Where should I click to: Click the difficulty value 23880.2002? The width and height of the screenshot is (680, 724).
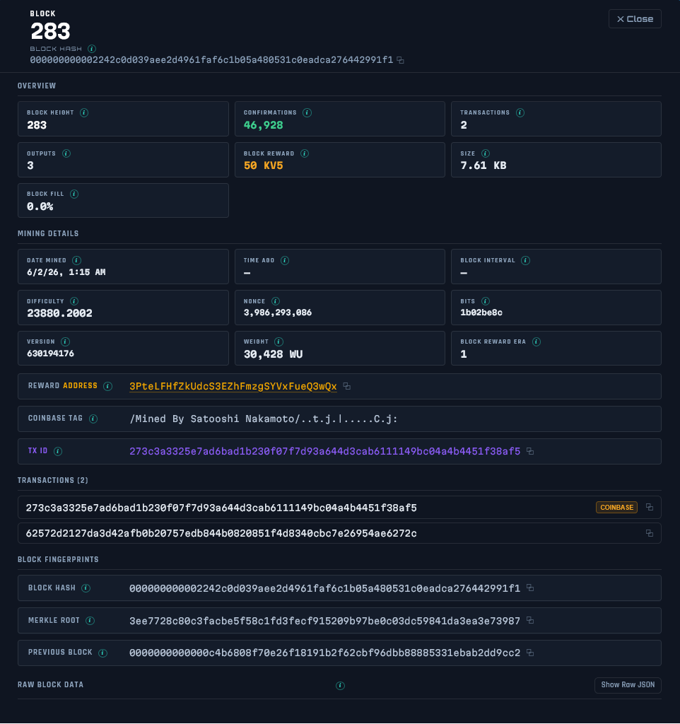[x=59, y=313]
